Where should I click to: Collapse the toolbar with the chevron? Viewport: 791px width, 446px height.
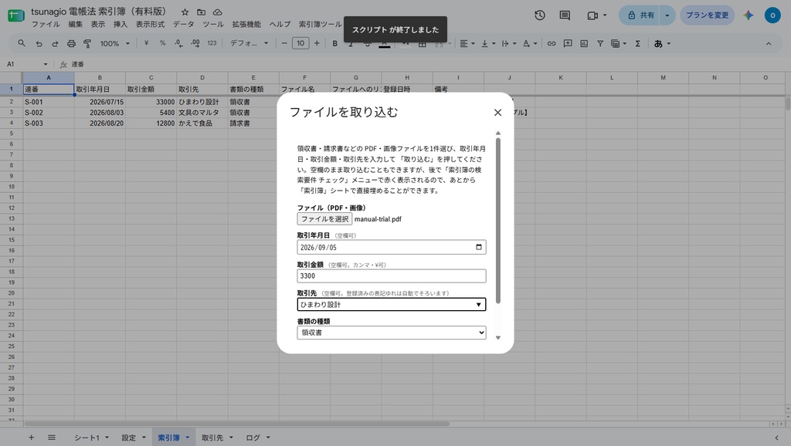point(769,43)
